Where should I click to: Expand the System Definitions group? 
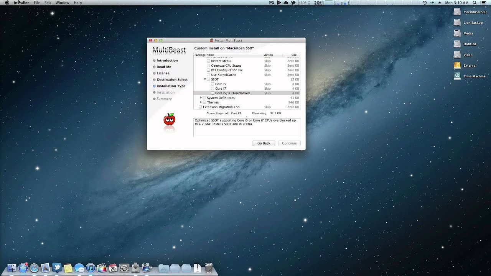pos(201,98)
